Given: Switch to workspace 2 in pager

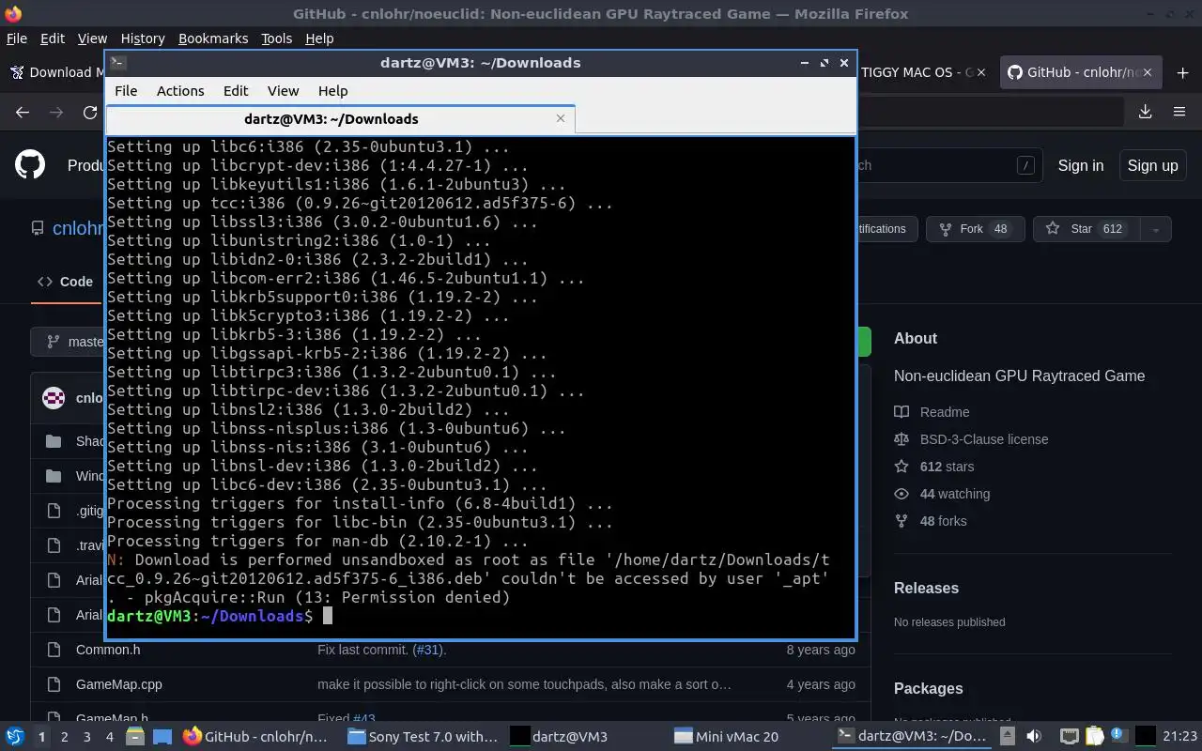Looking at the screenshot, I should tap(64, 737).
